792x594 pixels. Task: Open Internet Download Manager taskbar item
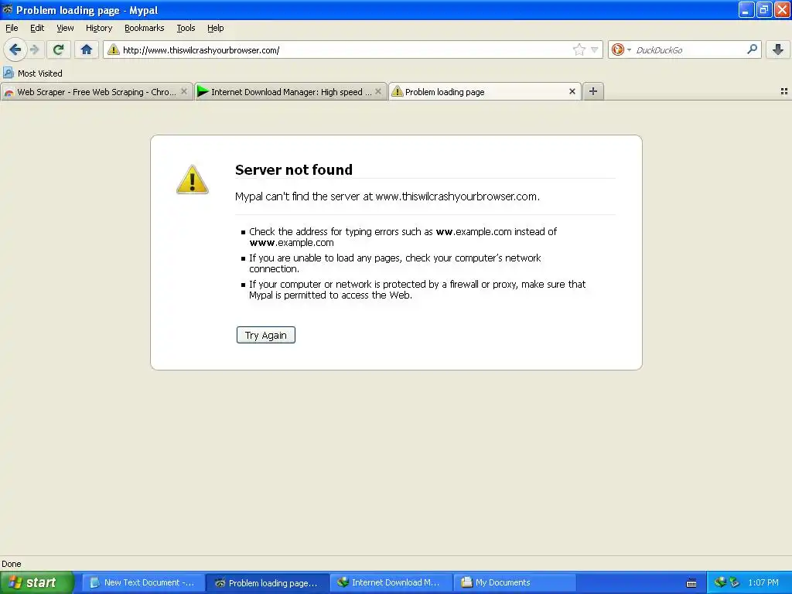point(391,582)
